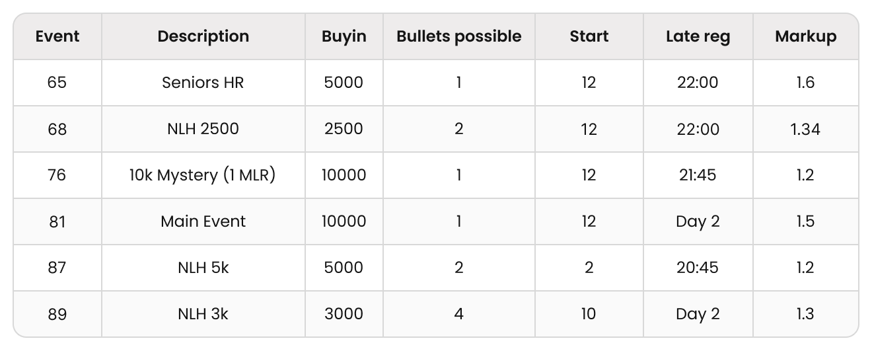Click the Buyin column header
This screenshot has height=353, width=872.
[x=344, y=36]
